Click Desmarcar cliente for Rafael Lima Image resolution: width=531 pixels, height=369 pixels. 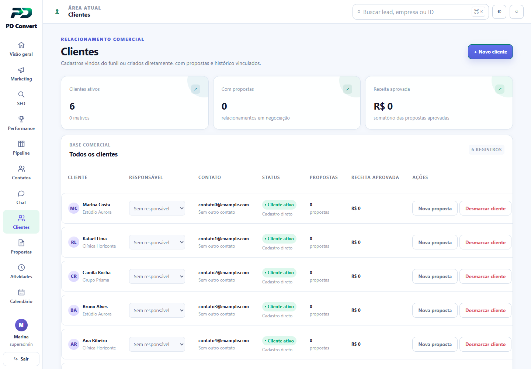pos(485,242)
